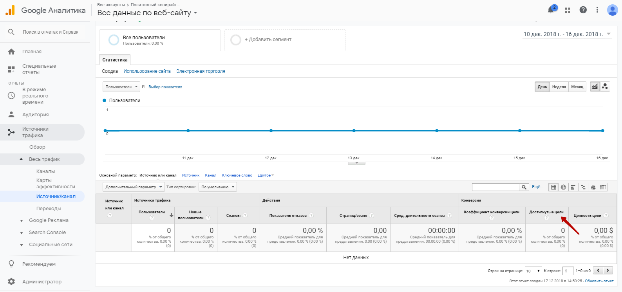Go to the next table page arrow
Viewport: 622px width, 292px height.
608,270
